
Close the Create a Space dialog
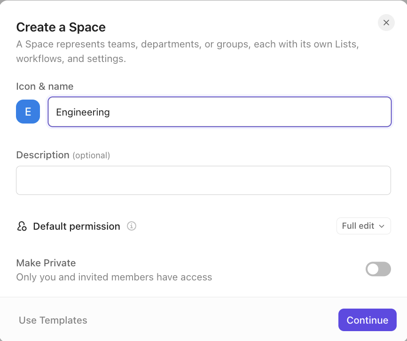[386, 23]
